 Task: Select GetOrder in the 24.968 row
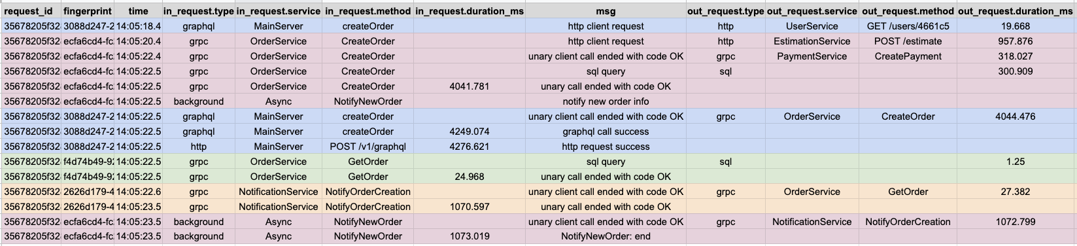368,177
